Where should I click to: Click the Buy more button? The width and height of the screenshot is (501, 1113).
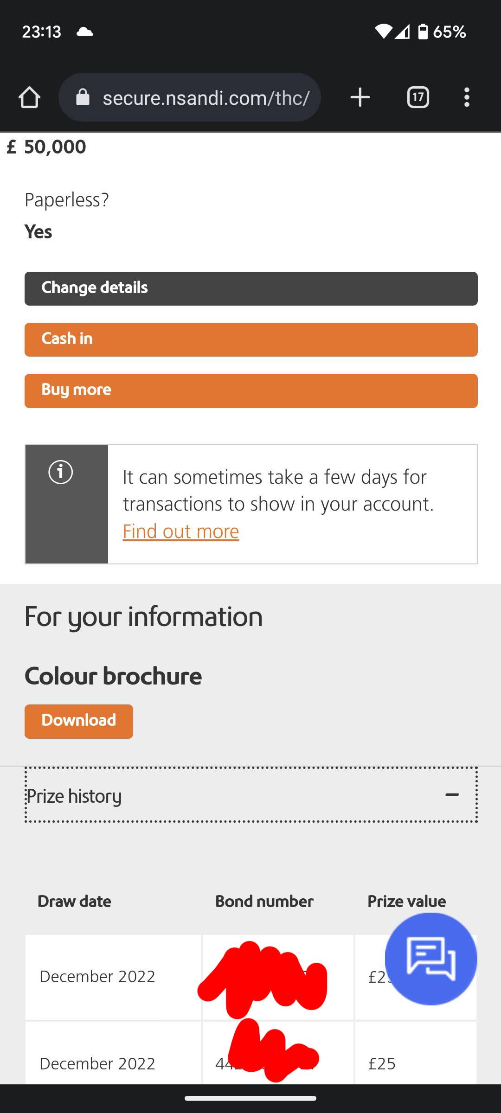click(251, 390)
